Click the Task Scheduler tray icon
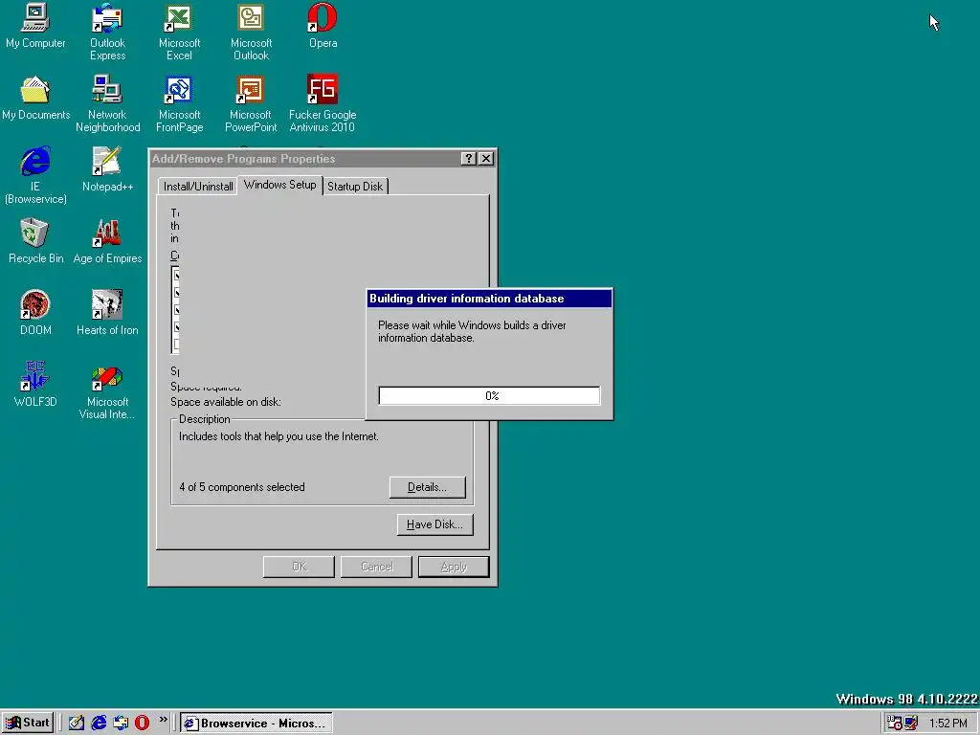This screenshot has height=735, width=980. [895, 724]
